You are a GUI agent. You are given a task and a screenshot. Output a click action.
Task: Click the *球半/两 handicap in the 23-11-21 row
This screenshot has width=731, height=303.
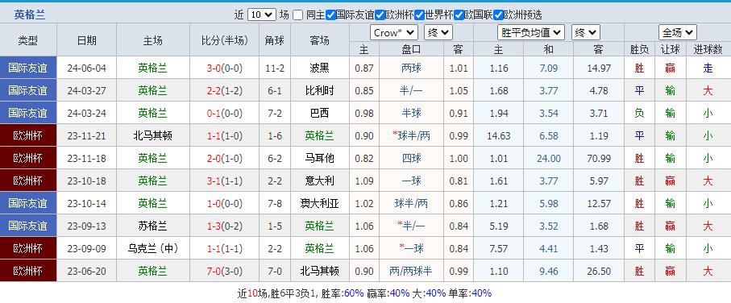411,135
